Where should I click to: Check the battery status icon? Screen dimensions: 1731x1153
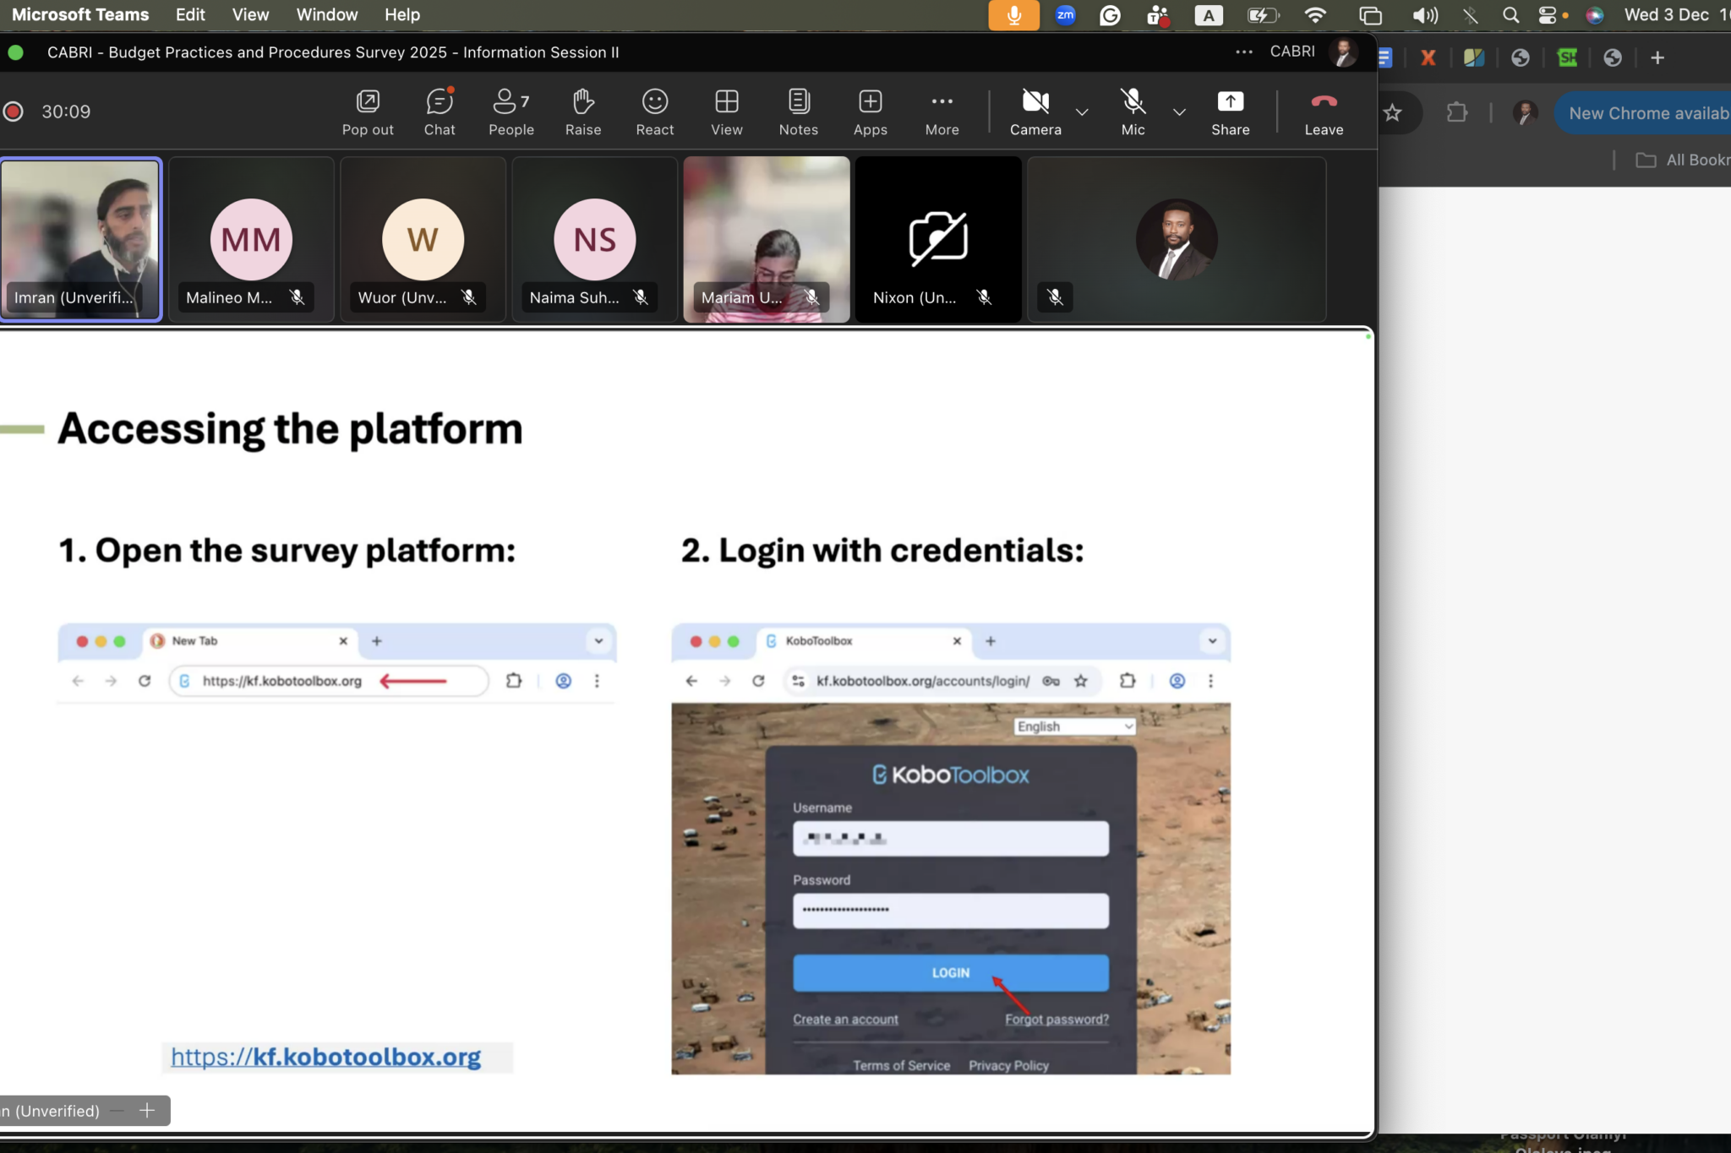tap(1264, 14)
